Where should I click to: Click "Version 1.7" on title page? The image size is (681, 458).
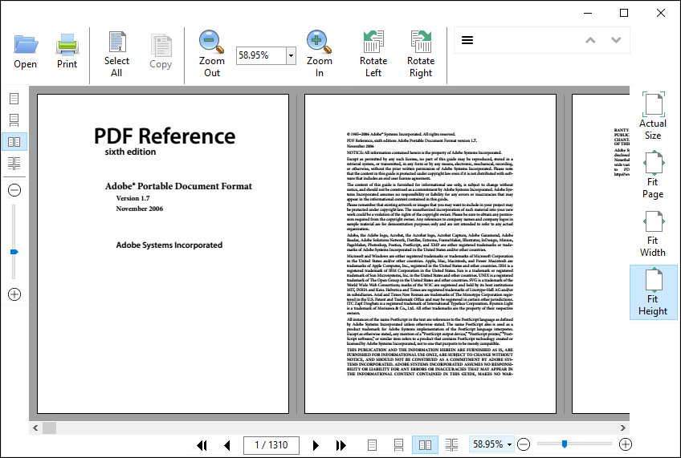133,198
